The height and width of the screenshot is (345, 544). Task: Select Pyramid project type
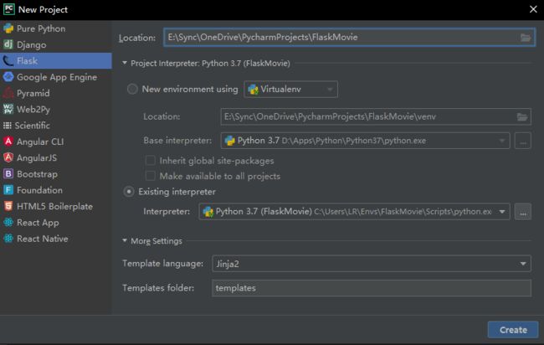click(56, 93)
